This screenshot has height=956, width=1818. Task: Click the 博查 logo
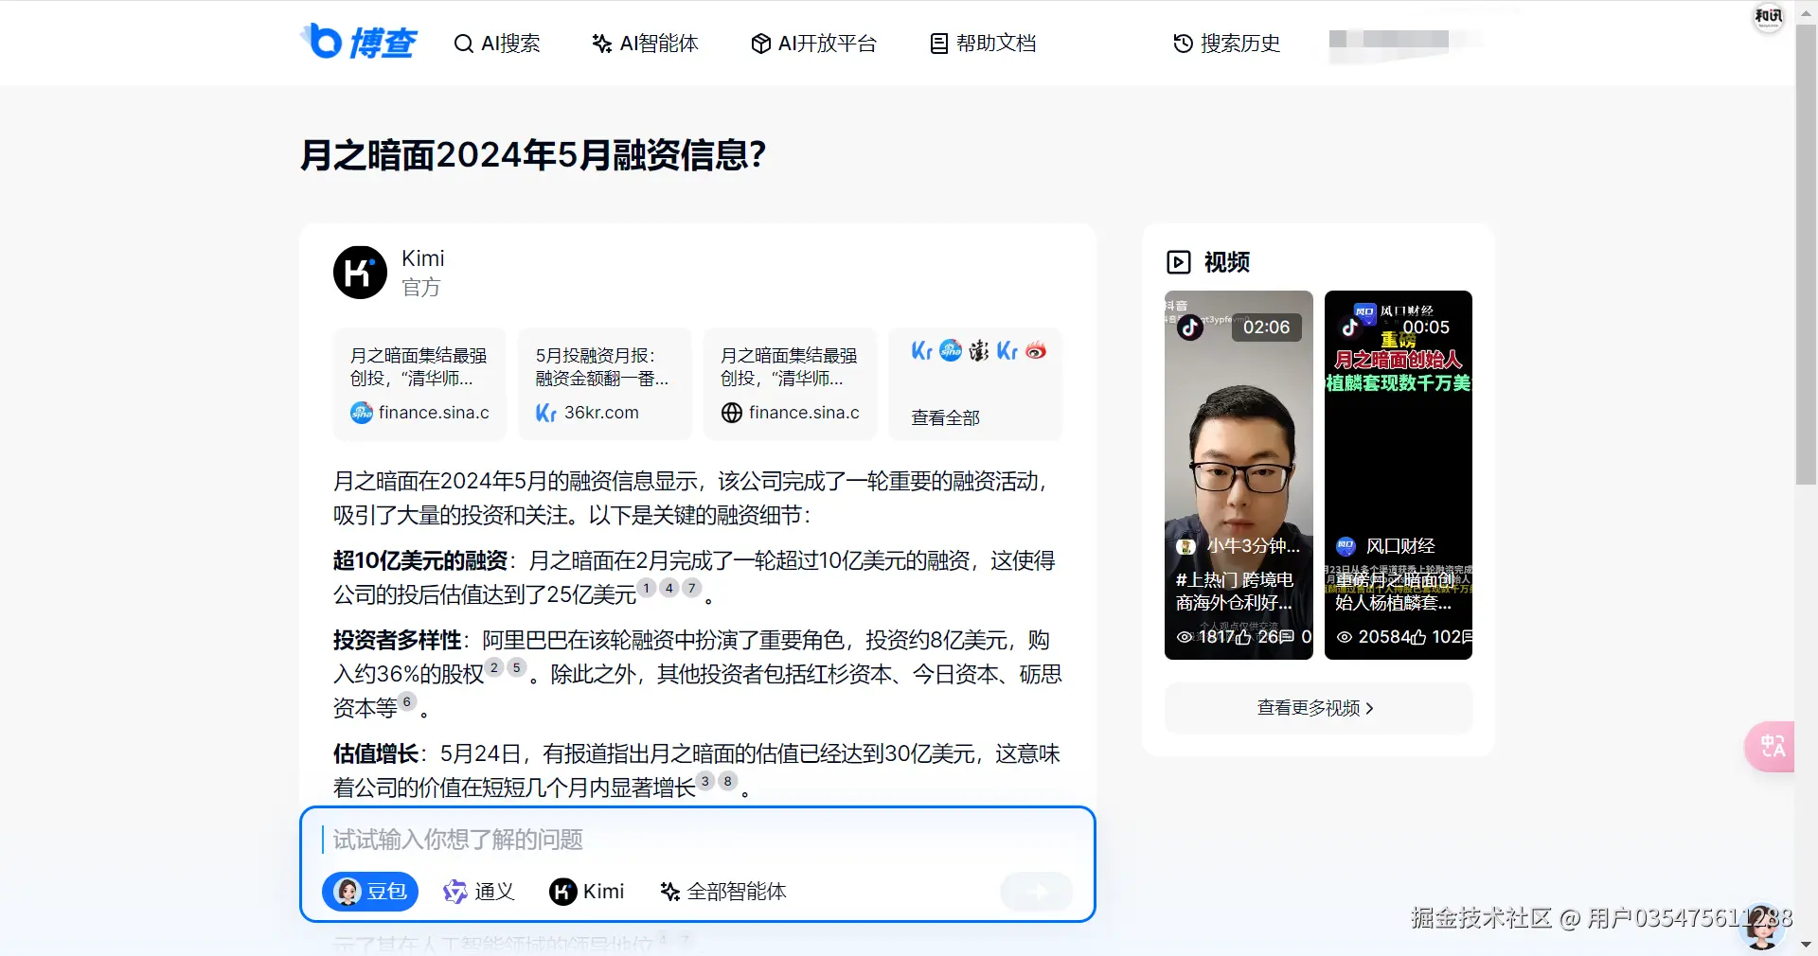pyautogui.click(x=359, y=42)
